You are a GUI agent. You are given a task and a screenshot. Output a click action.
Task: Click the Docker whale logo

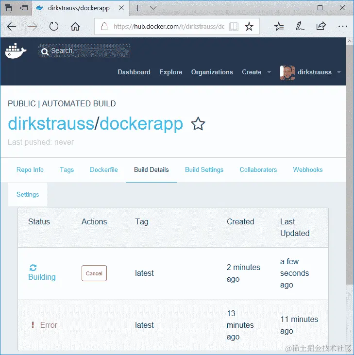(x=16, y=51)
